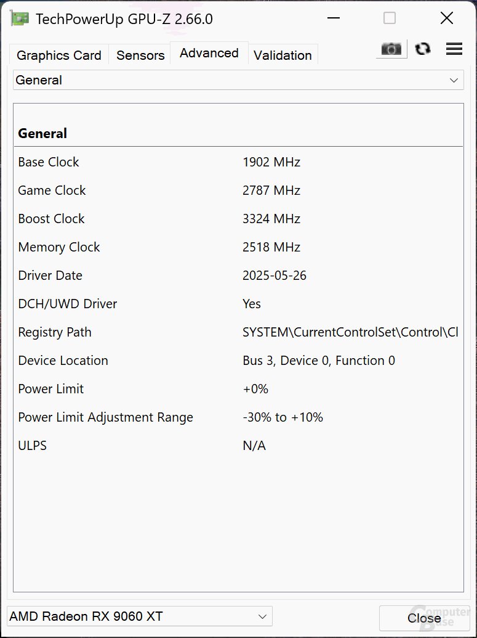Click the N/A value for ULPS

pos(254,446)
